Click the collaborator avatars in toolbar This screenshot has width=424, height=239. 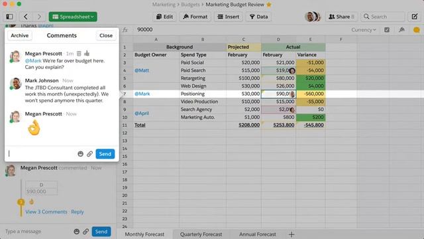click(313, 17)
